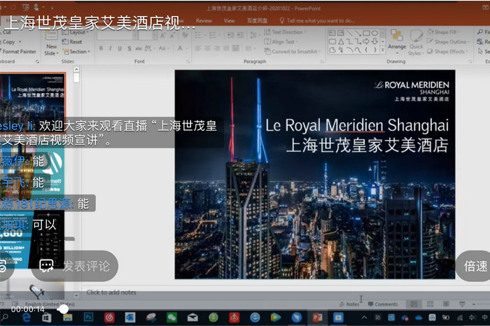Click the slide panel scroll up arrow
The image size is (490, 326).
point(76,69)
